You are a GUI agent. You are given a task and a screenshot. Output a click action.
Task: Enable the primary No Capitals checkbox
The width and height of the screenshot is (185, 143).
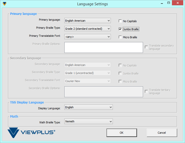click(x=120, y=21)
